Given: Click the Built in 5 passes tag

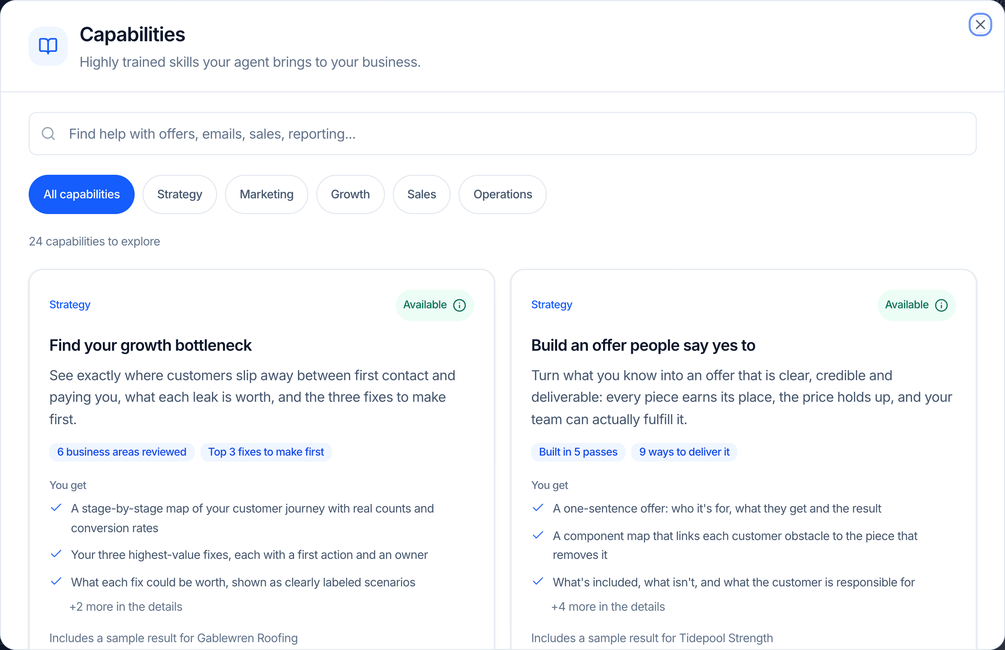Looking at the screenshot, I should pos(578,452).
